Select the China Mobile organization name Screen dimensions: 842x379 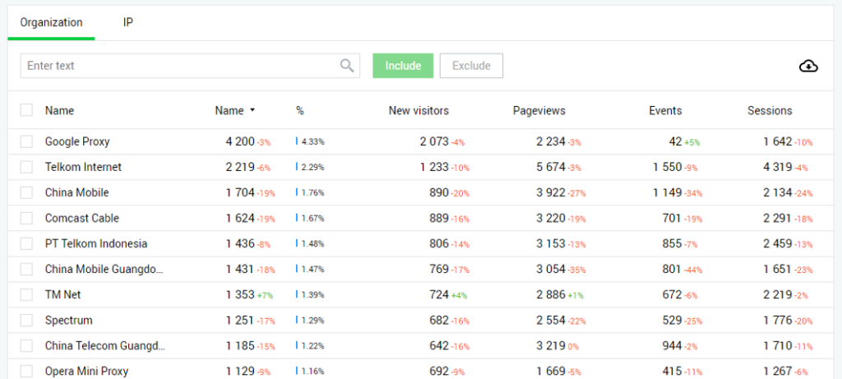[76, 192]
